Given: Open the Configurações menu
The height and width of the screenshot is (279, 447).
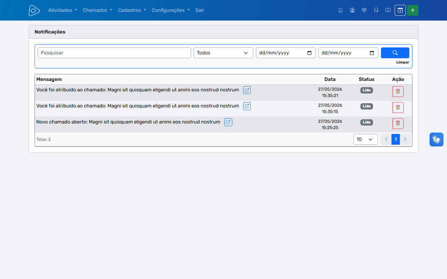Looking at the screenshot, I should (x=171, y=10).
